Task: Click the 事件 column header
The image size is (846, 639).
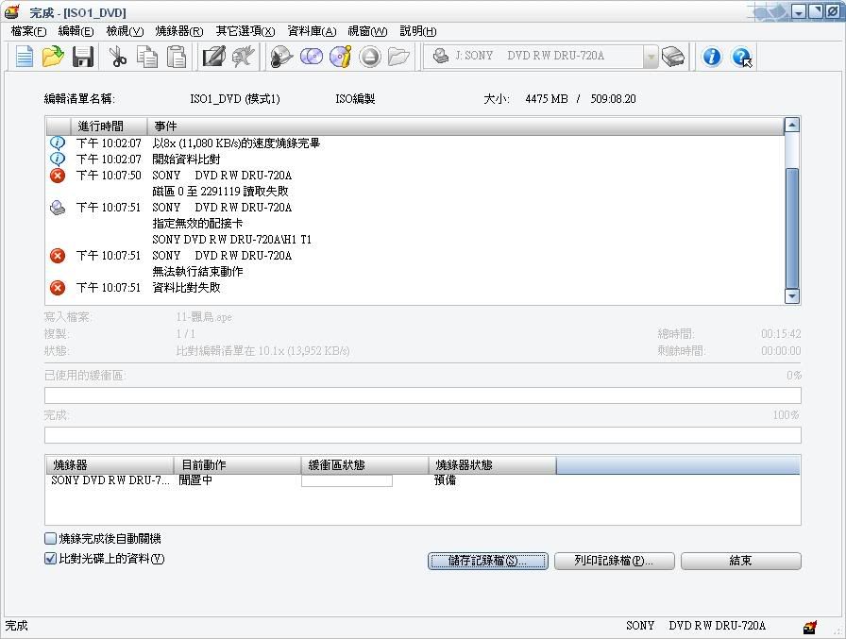Action: (x=465, y=126)
